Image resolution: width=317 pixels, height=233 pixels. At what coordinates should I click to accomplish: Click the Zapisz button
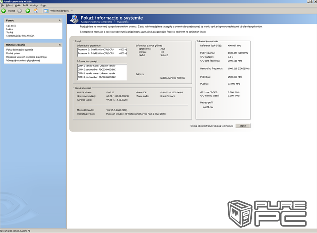243,126
